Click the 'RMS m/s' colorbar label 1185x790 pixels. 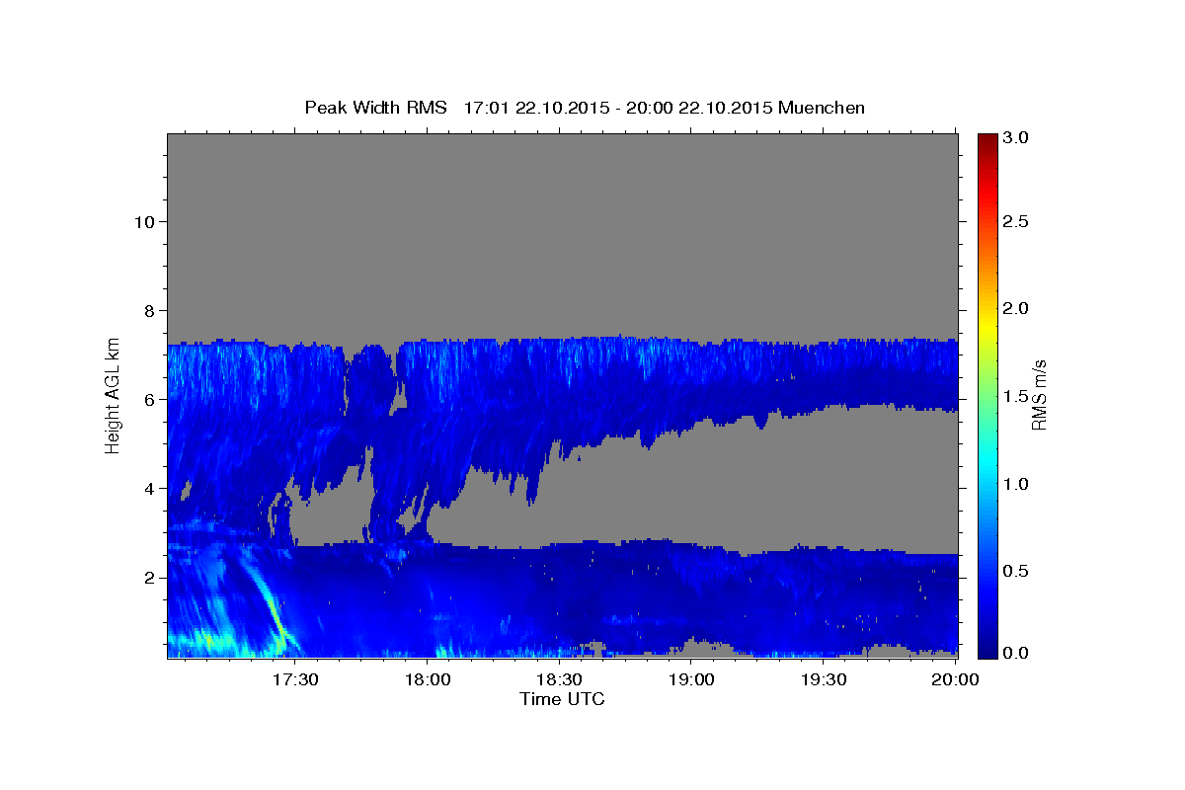pyautogui.click(x=1039, y=395)
